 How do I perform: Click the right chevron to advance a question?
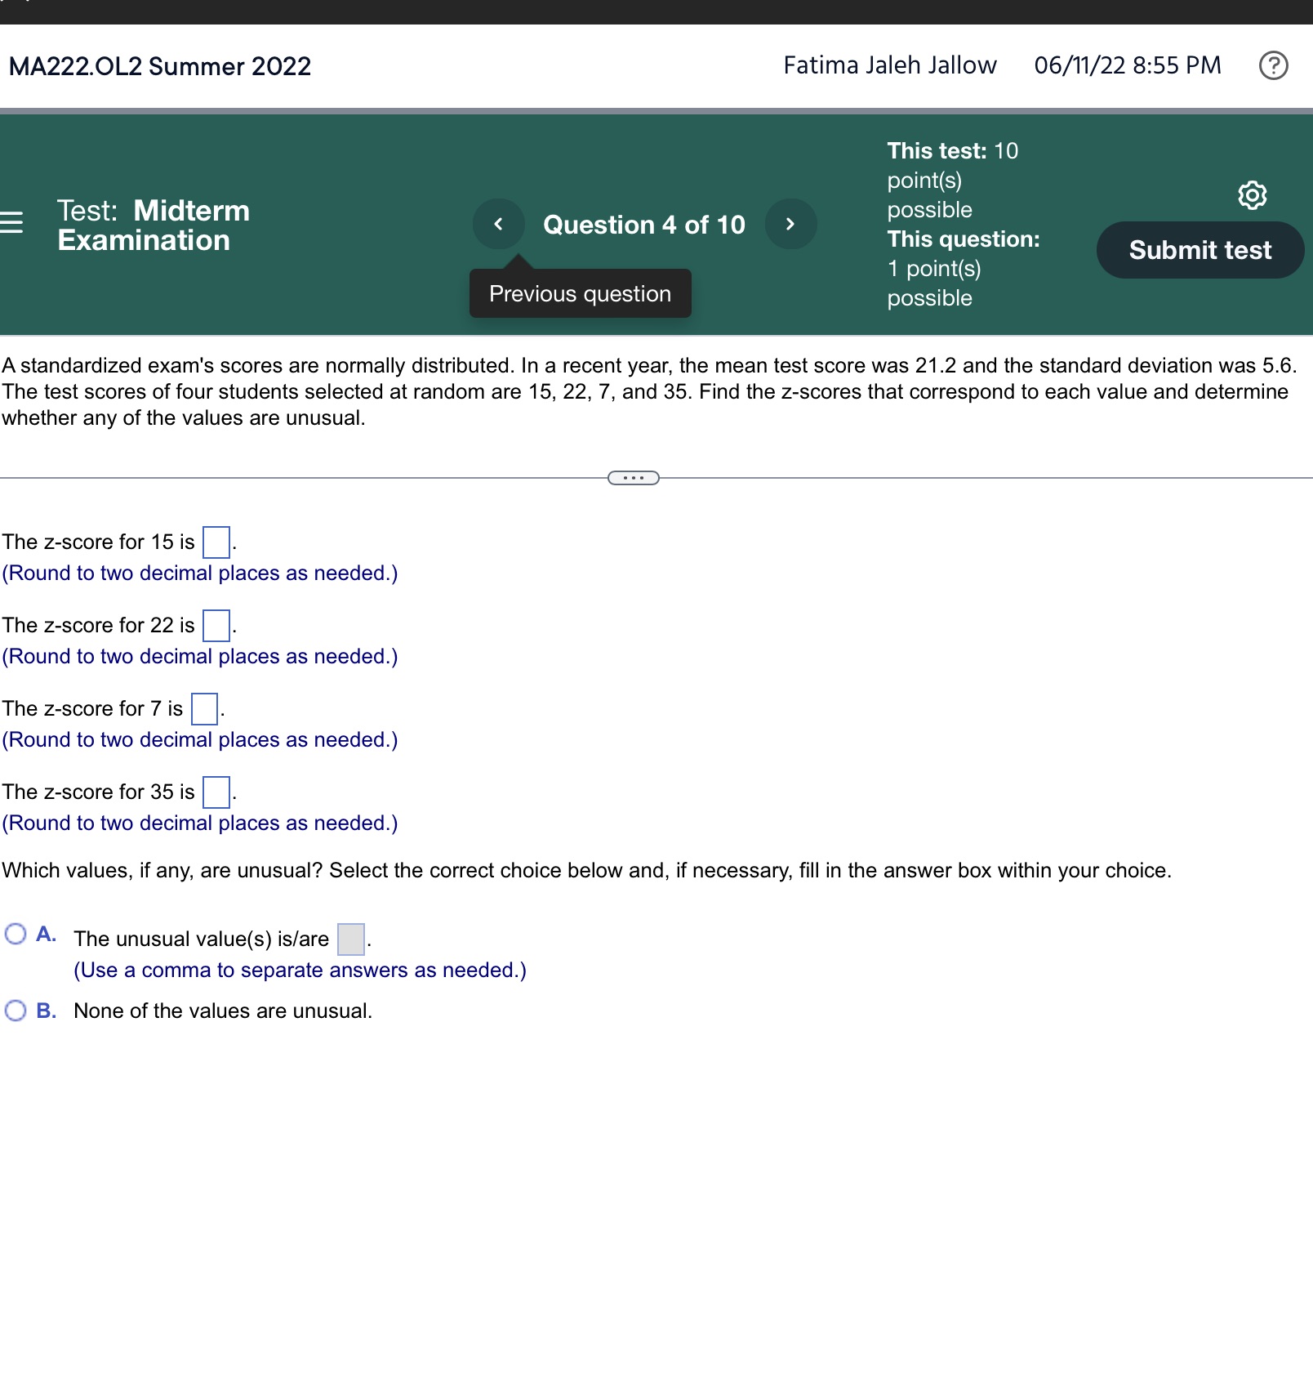coord(790,225)
